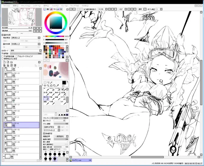The height and width of the screenshot is (166, 204).
Task: Enable the 不透明度保護 checkbox
Action: [x=3, y=56]
